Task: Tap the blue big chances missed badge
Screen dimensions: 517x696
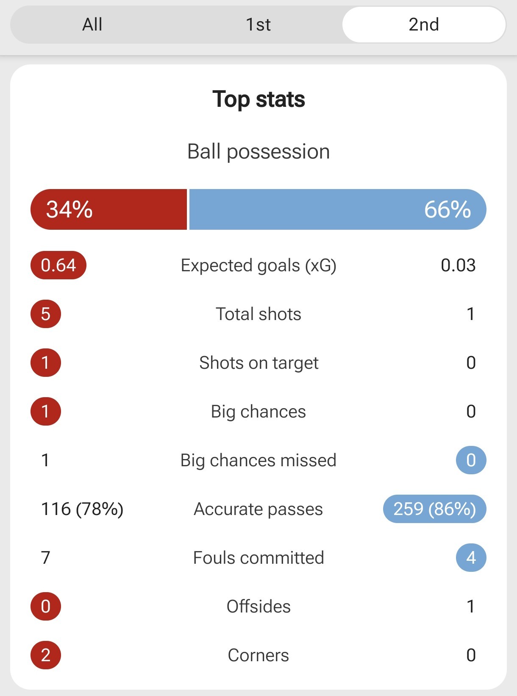Action: [x=471, y=460]
